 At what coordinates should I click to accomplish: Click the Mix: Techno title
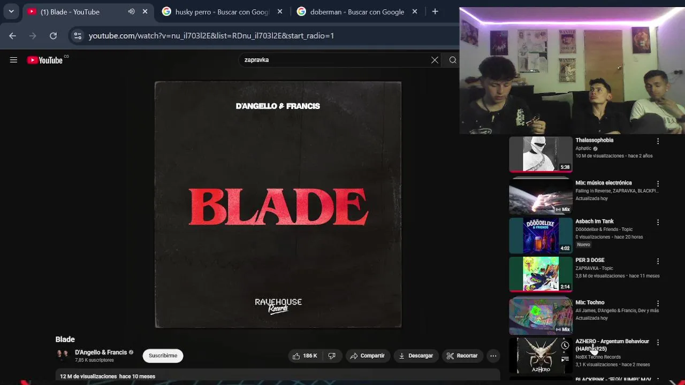point(590,303)
